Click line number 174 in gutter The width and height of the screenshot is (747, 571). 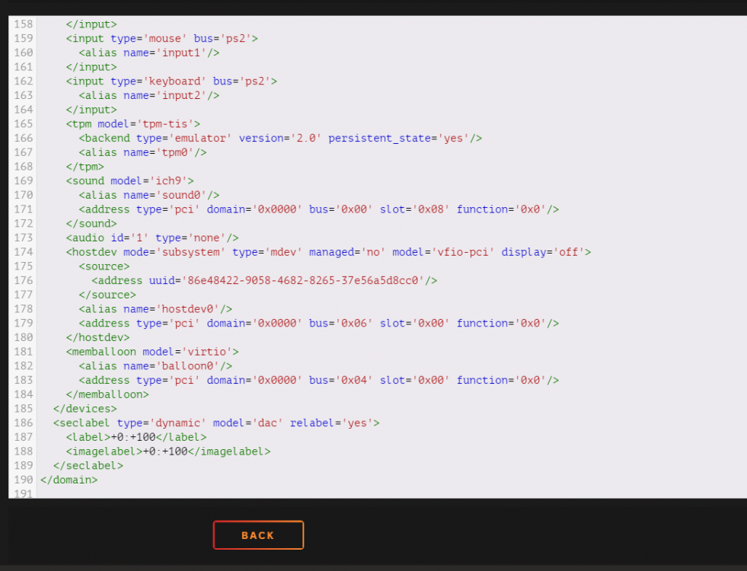point(24,253)
